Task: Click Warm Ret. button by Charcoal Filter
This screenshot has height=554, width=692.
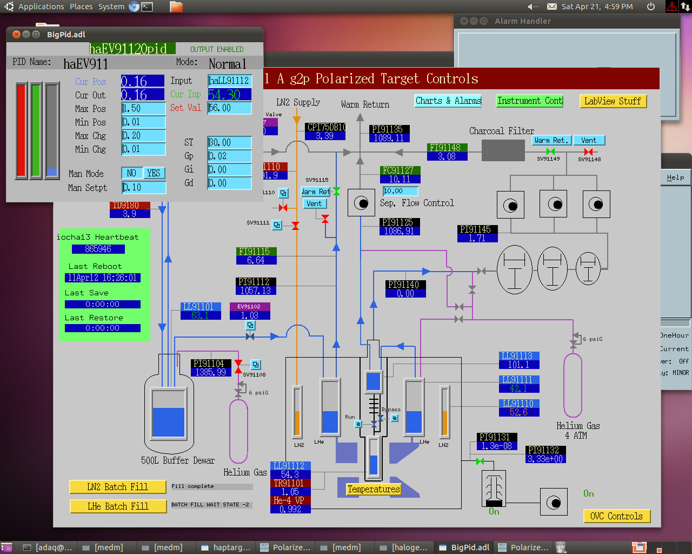Action: pyautogui.click(x=551, y=140)
